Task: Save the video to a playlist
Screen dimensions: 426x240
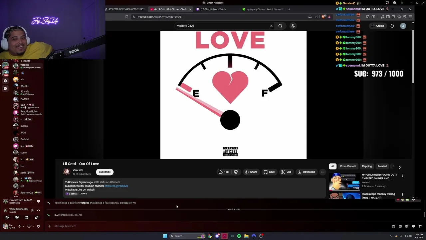Action: tap(269, 172)
